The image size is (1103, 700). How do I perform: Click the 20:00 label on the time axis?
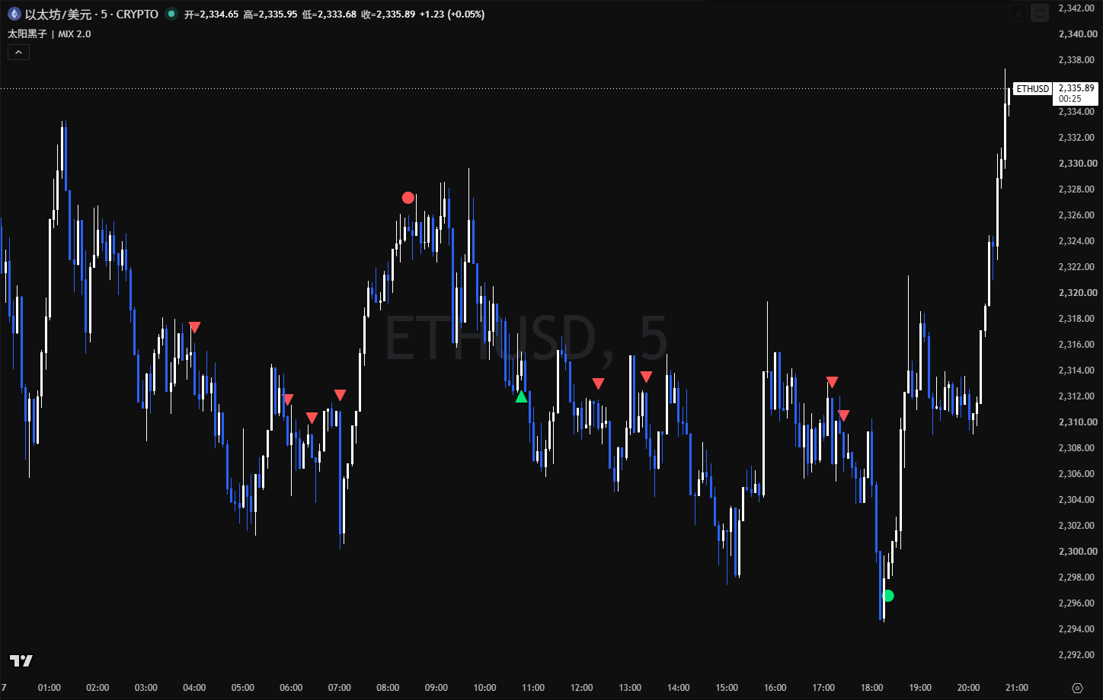968,688
